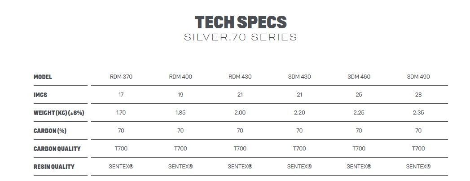This screenshot has width=470, height=181.
Task: Click the SDM 460 model header
Action: (359, 77)
